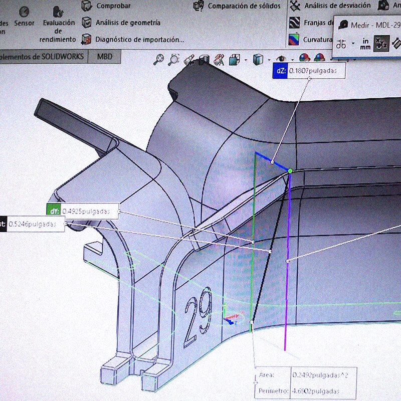This screenshot has height=401, width=401.
Task: Expand the Hide/Show Items dropdown arrow
Action: (x=292, y=60)
